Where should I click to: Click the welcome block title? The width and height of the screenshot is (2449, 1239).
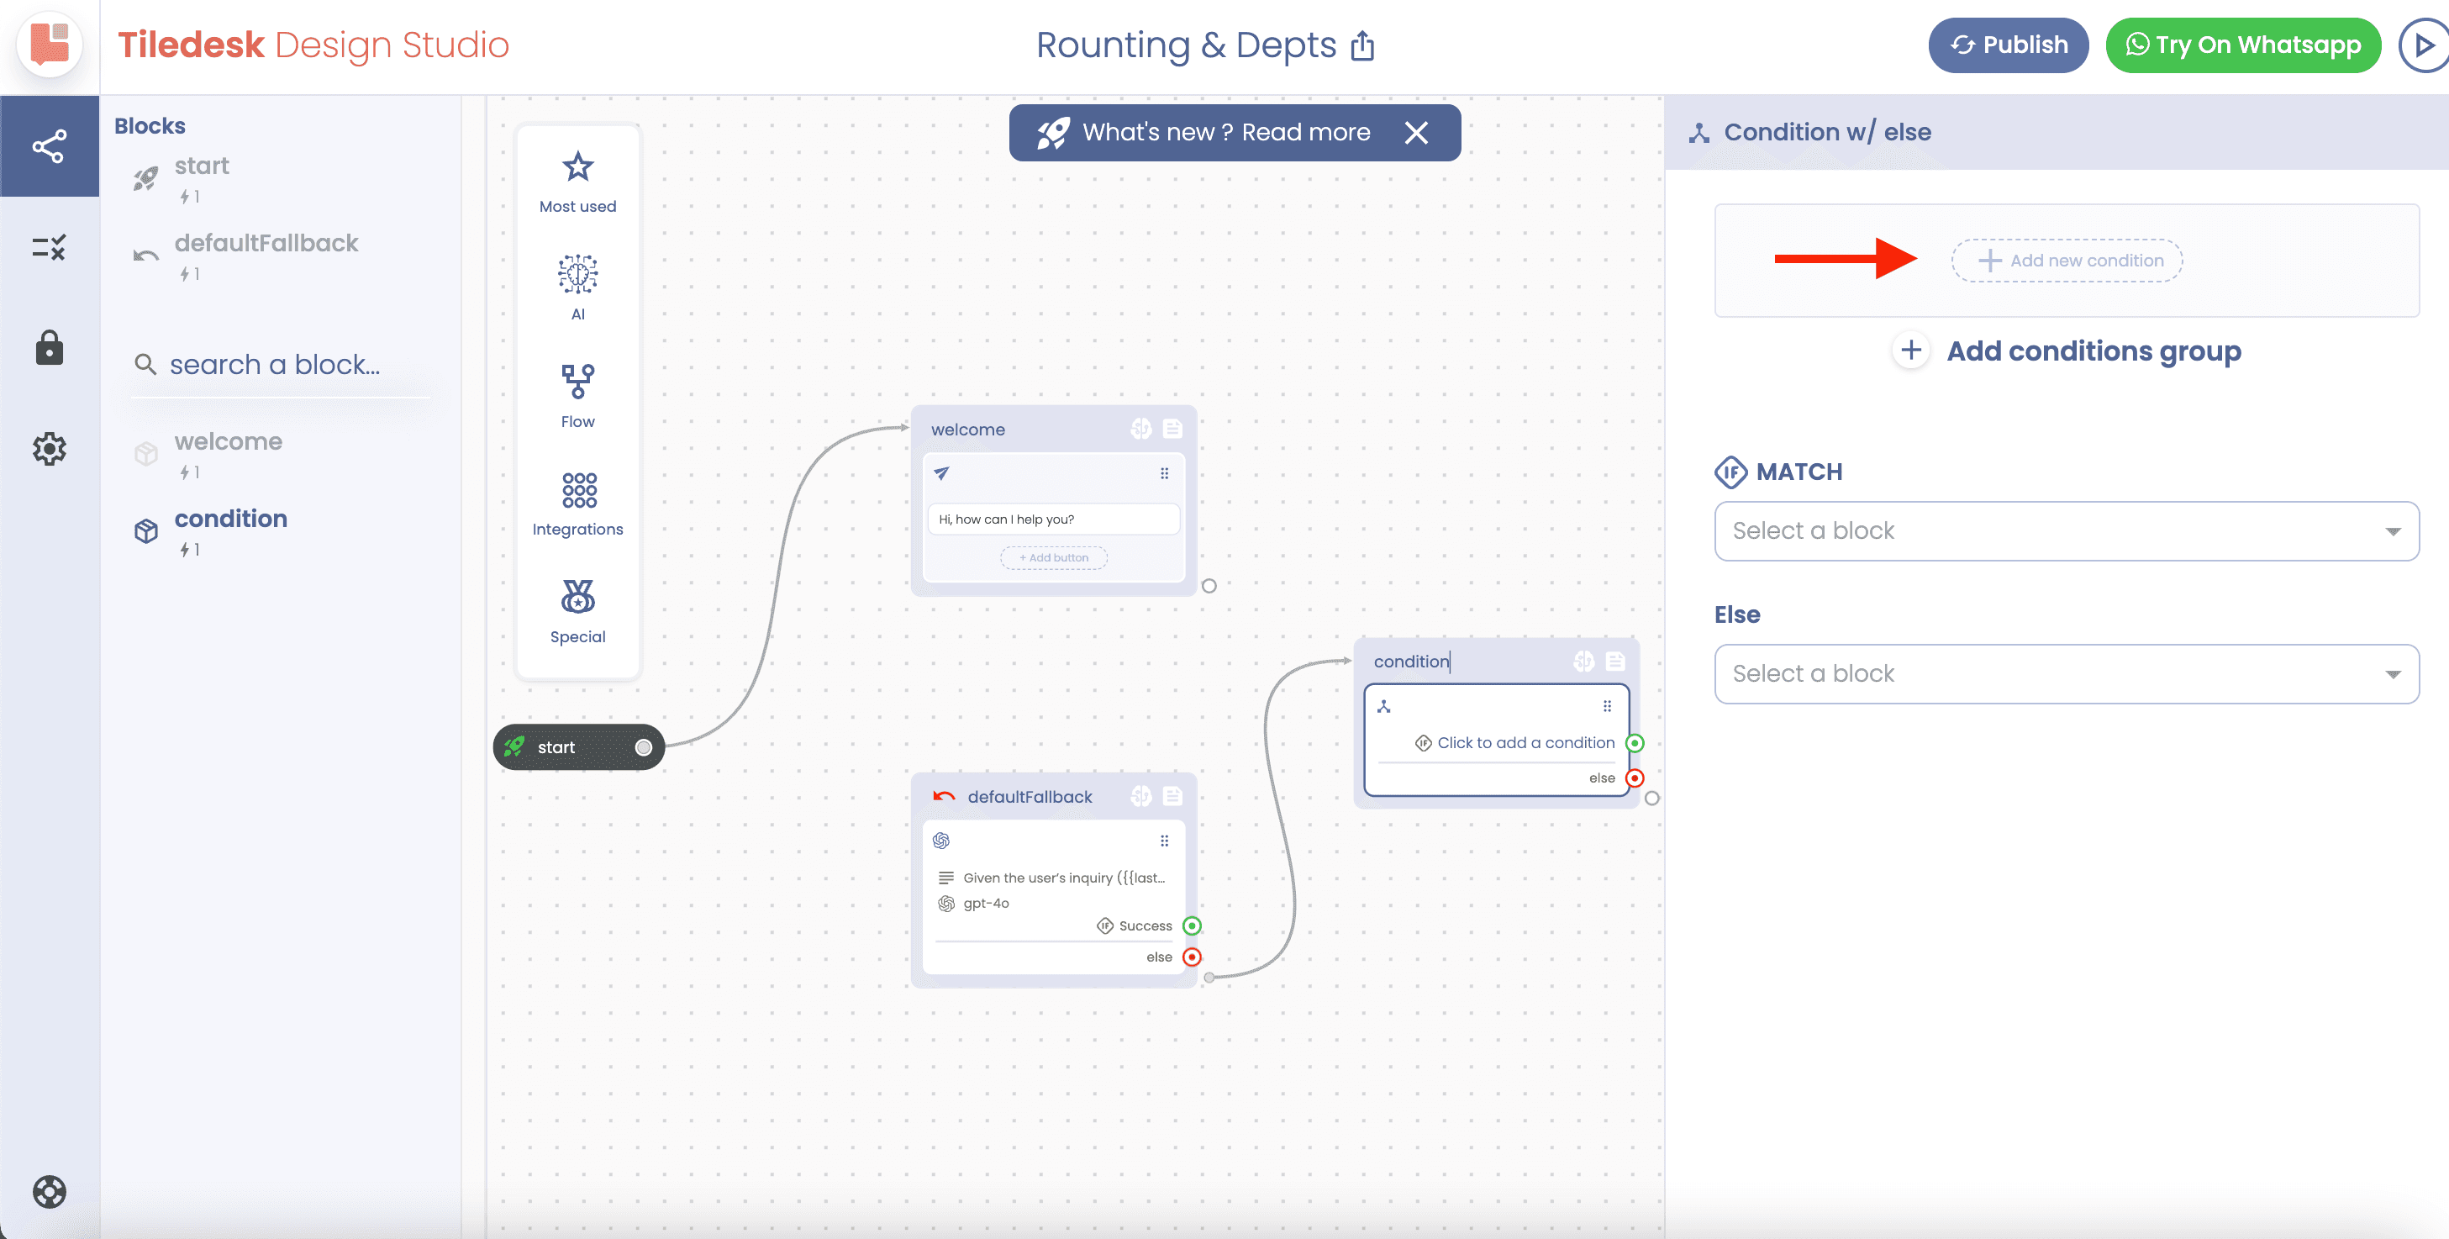(968, 429)
